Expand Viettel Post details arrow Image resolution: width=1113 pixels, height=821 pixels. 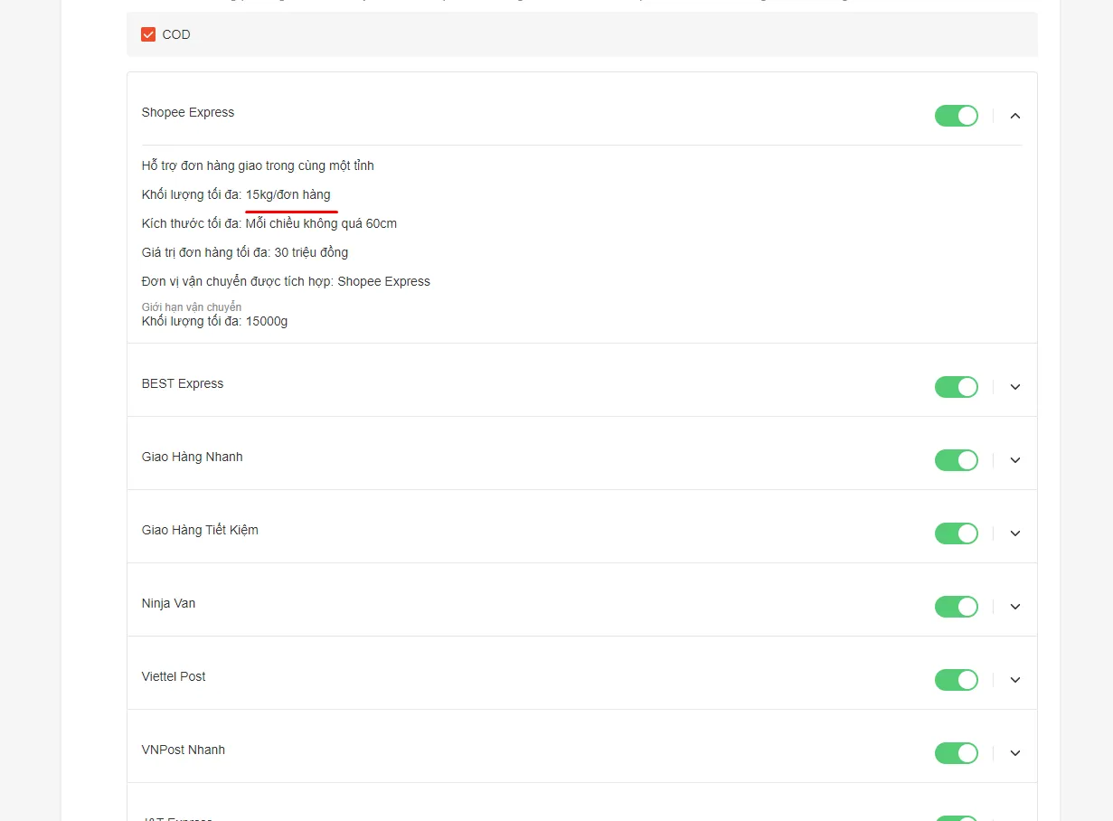point(1014,680)
